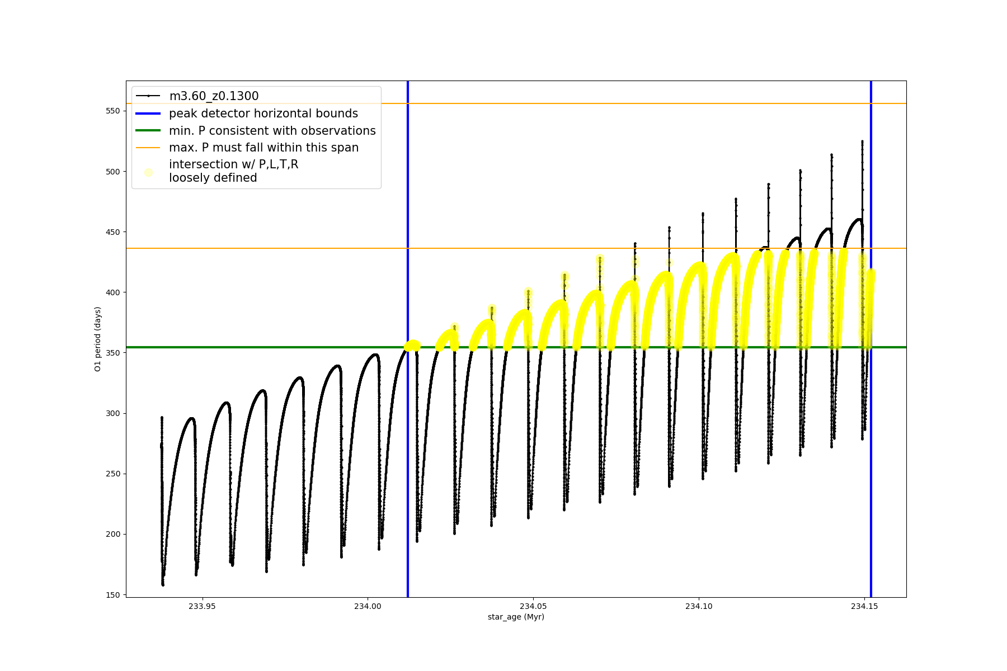
Task: Click the 550 y-axis tick label
Action: [x=112, y=111]
